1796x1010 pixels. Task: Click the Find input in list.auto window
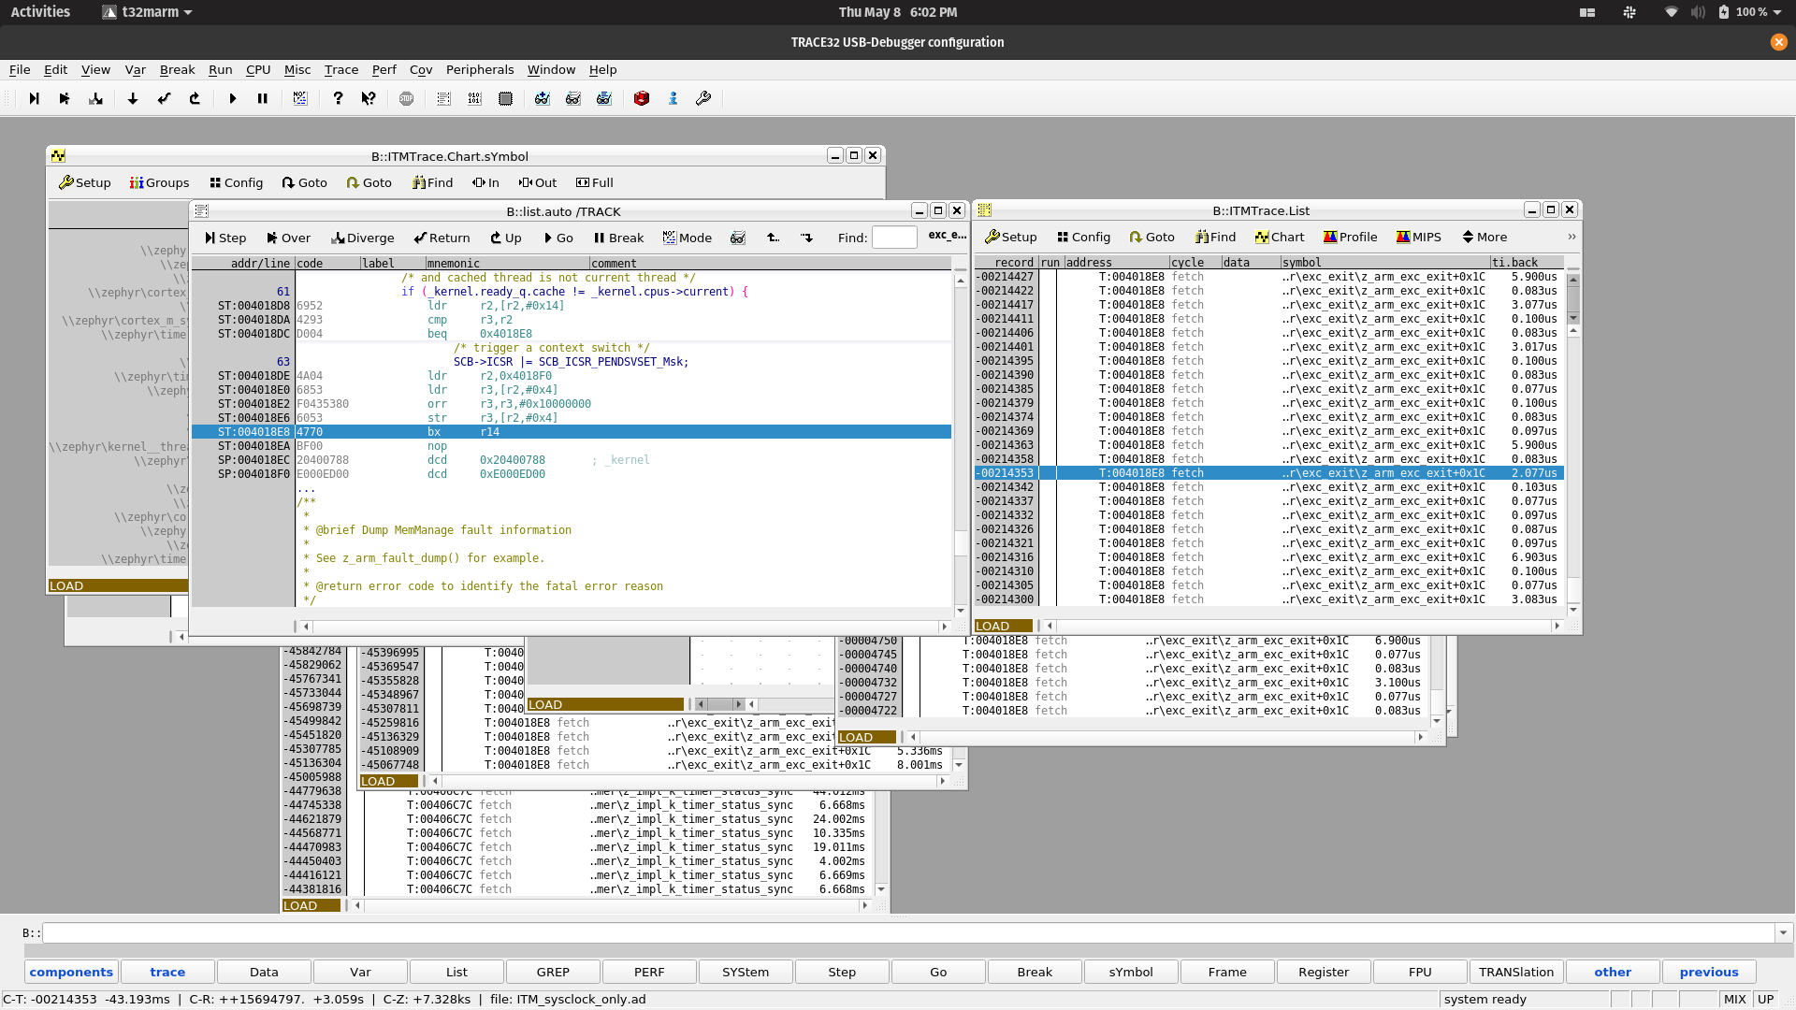point(894,238)
